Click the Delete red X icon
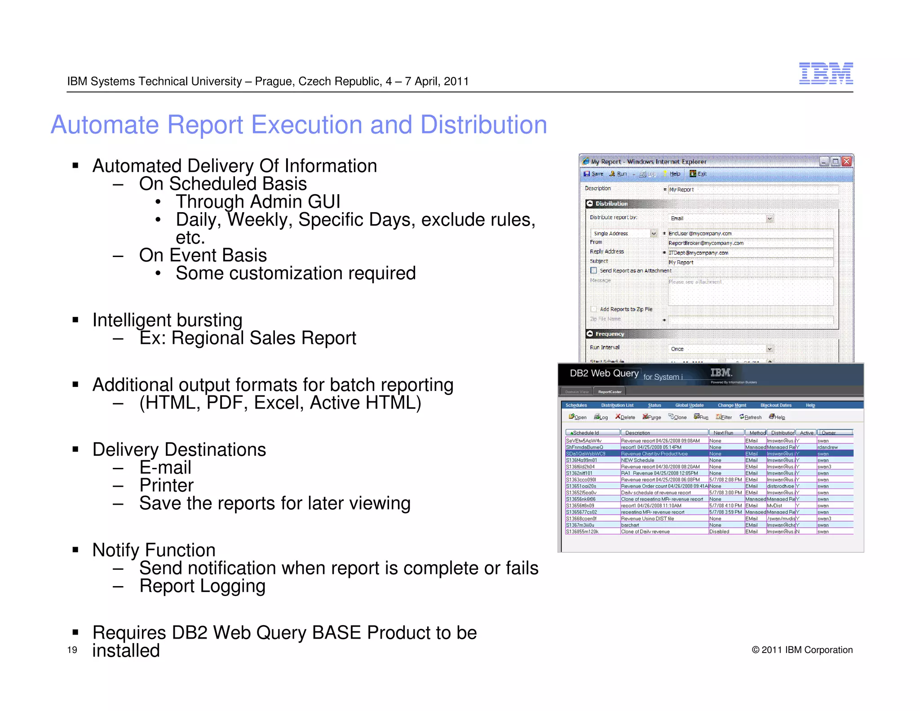Image resolution: width=920 pixels, height=711 pixels. click(618, 417)
